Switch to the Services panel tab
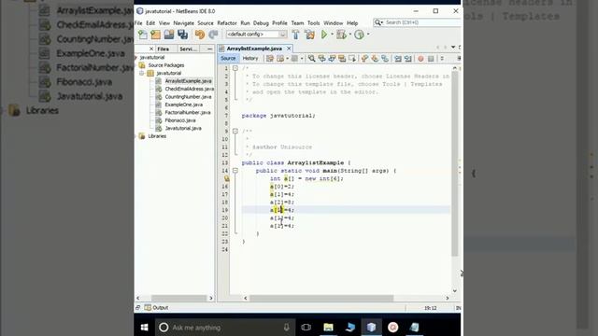 click(189, 49)
